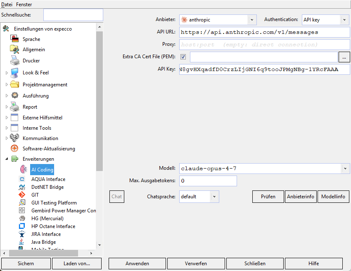Expand the Look & Feel tree node
The image size is (351, 271).
click(7, 73)
